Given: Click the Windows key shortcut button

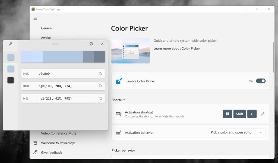Looking at the screenshot, I should point(227,114).
